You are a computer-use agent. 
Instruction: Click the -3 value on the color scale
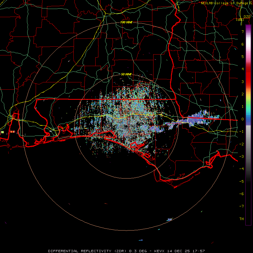coord(241,157)
